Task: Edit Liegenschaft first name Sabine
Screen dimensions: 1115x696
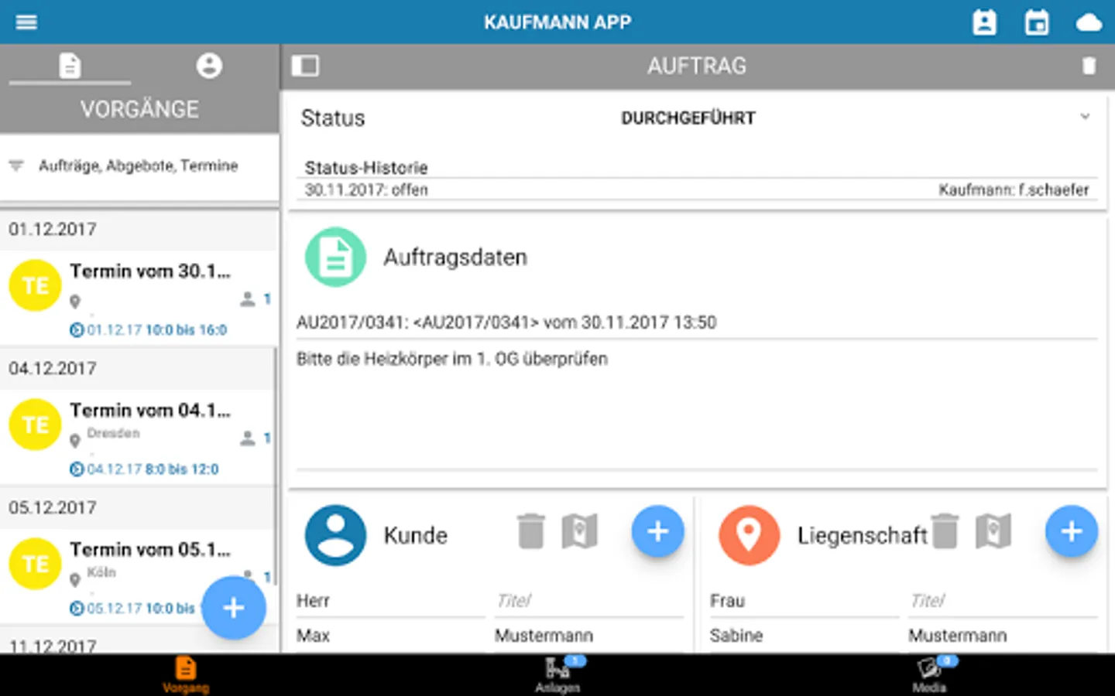Action: coord(804,636)
